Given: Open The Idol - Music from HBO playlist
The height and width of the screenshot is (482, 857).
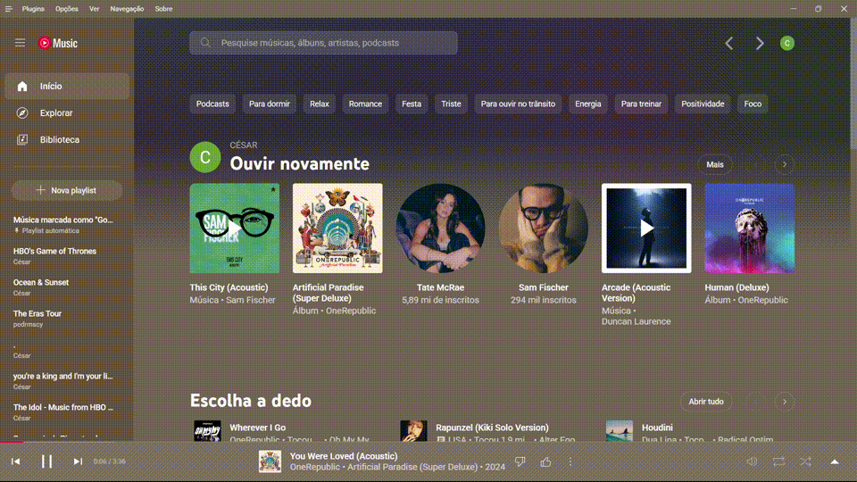Looking at the screenshot, I should pyautogui.click(x=67, y=412).
